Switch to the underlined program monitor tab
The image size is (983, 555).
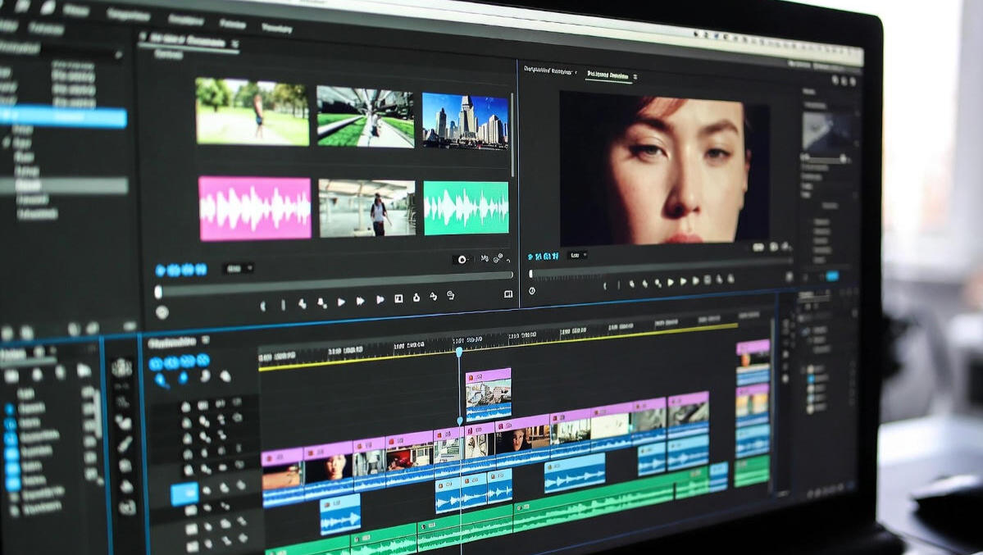(608, 75)
